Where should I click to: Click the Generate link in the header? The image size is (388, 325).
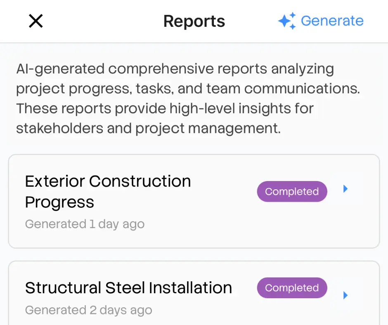(x=332, y=21)
